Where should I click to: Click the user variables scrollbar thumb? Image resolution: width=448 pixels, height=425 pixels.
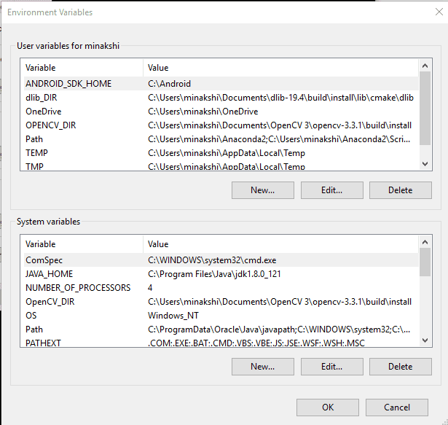click(x=425, y=109)
